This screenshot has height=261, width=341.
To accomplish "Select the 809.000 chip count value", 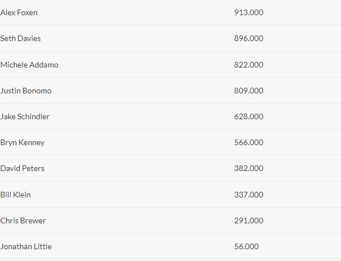I will (x=249, y=91).
